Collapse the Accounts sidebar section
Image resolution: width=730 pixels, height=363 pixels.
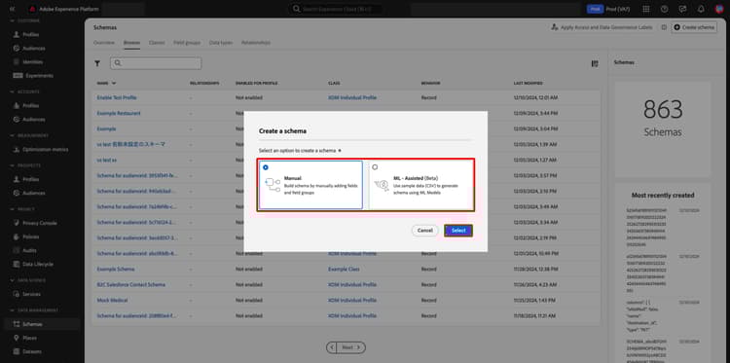click(x=12, y=91)
